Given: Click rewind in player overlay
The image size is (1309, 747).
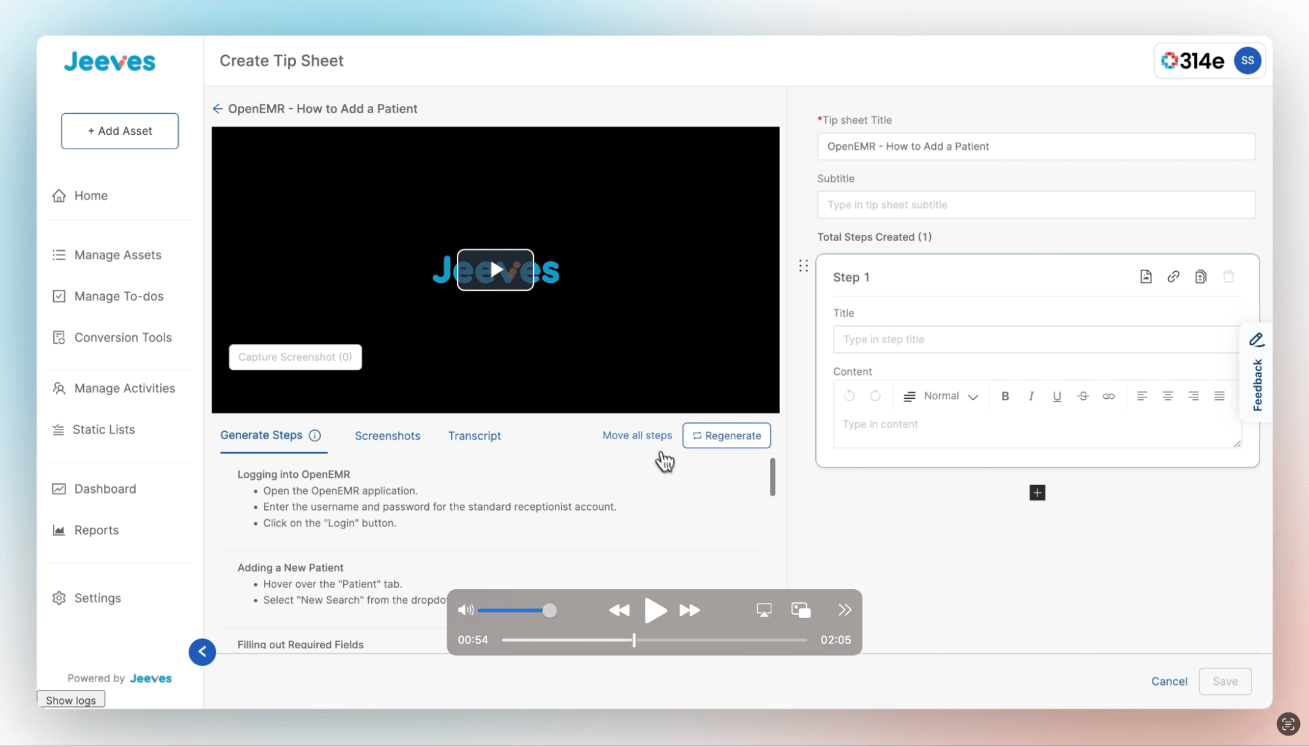Looking at the screenshot, I should pyautogui.click(x=619, y=610).
